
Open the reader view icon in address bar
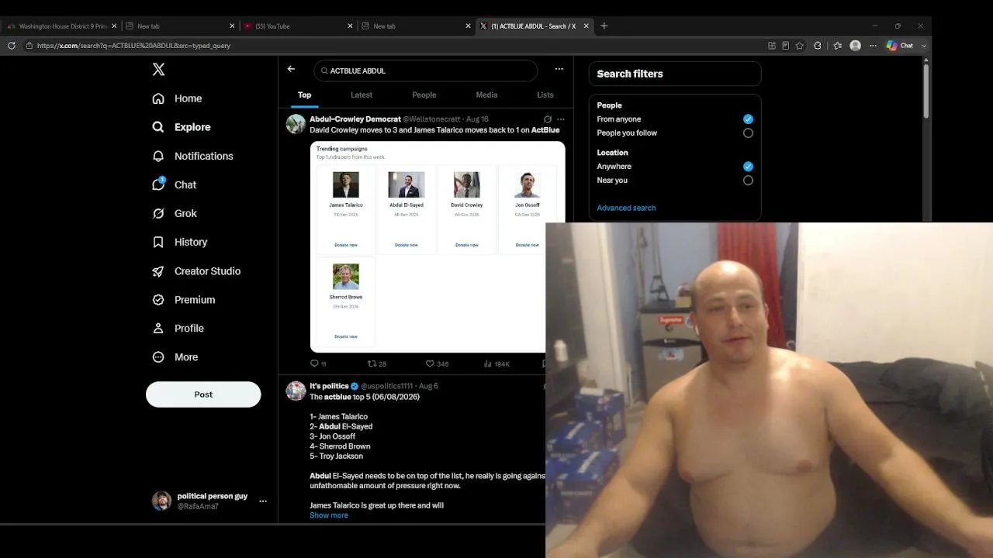[x=786, y=46]
